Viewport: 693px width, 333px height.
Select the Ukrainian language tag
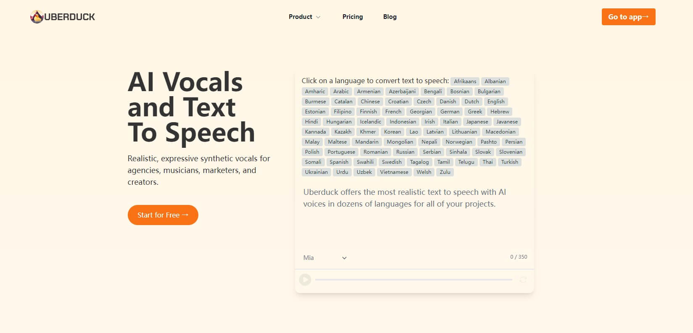(x=316, y=172)
